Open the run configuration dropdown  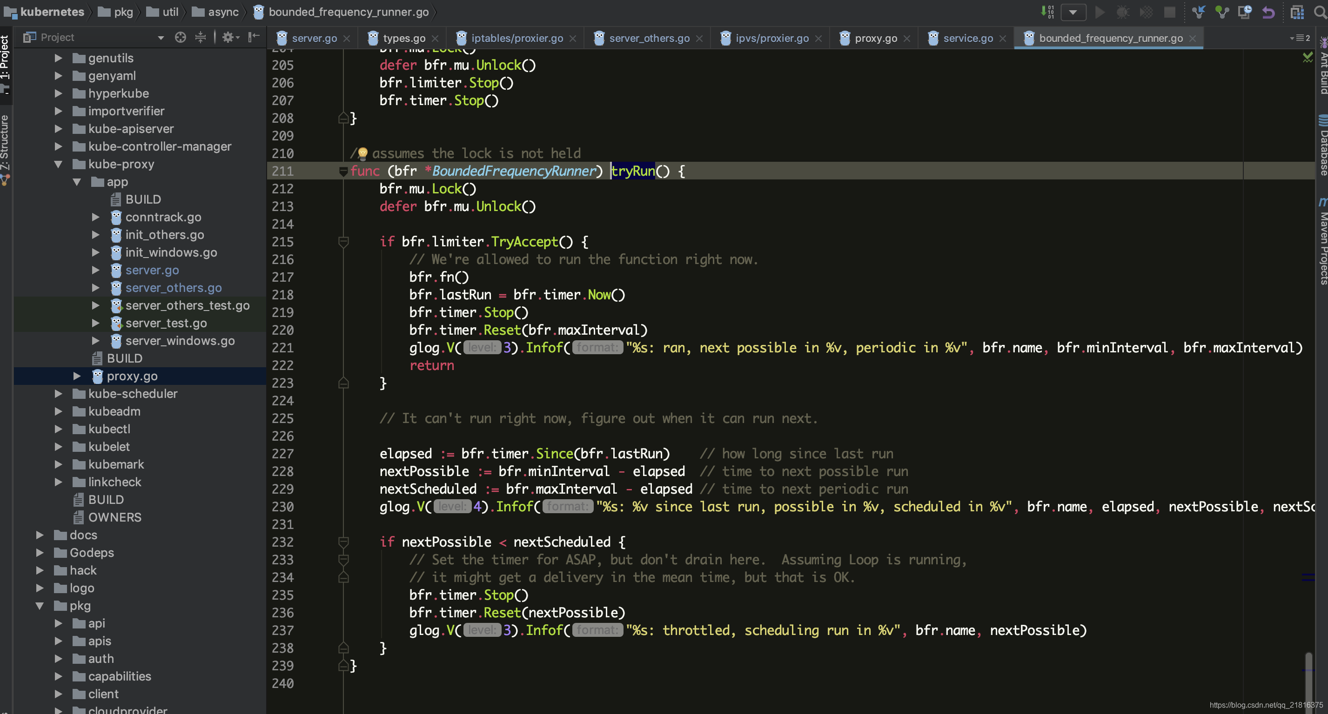[1073, 12]
